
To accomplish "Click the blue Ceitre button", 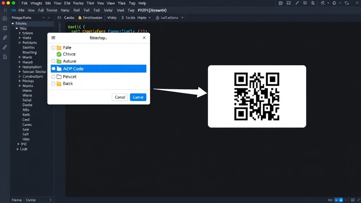I will click(138, 97).
